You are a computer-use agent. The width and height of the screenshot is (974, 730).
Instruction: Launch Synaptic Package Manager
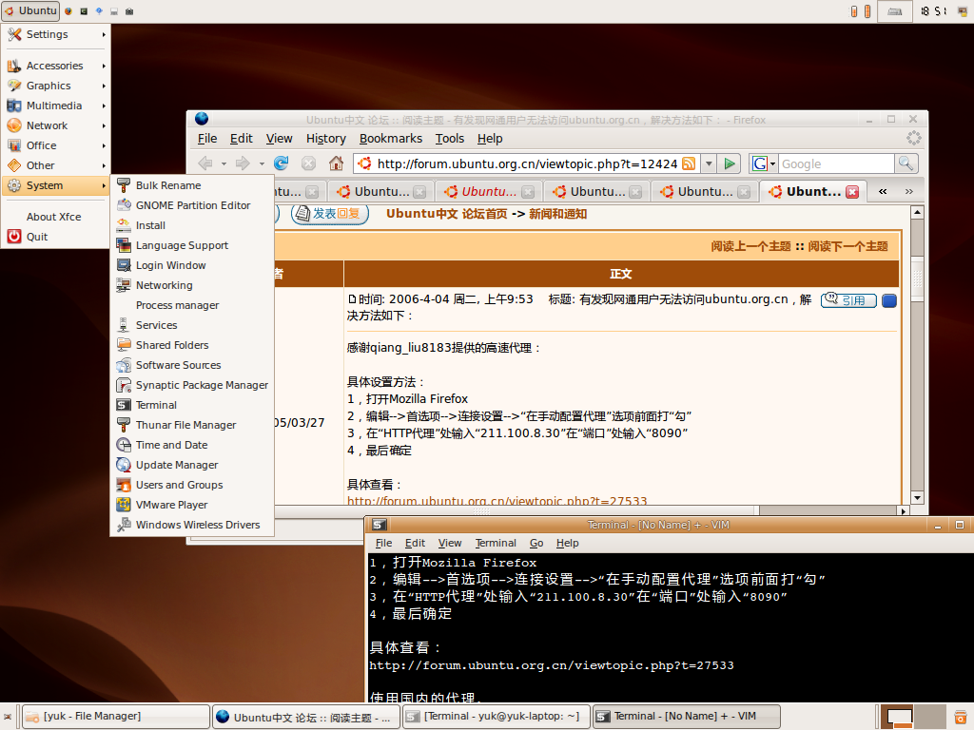point(192,385)
